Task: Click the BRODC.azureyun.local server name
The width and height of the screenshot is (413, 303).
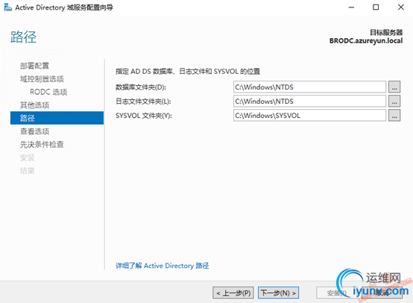Action: point(366,41)
